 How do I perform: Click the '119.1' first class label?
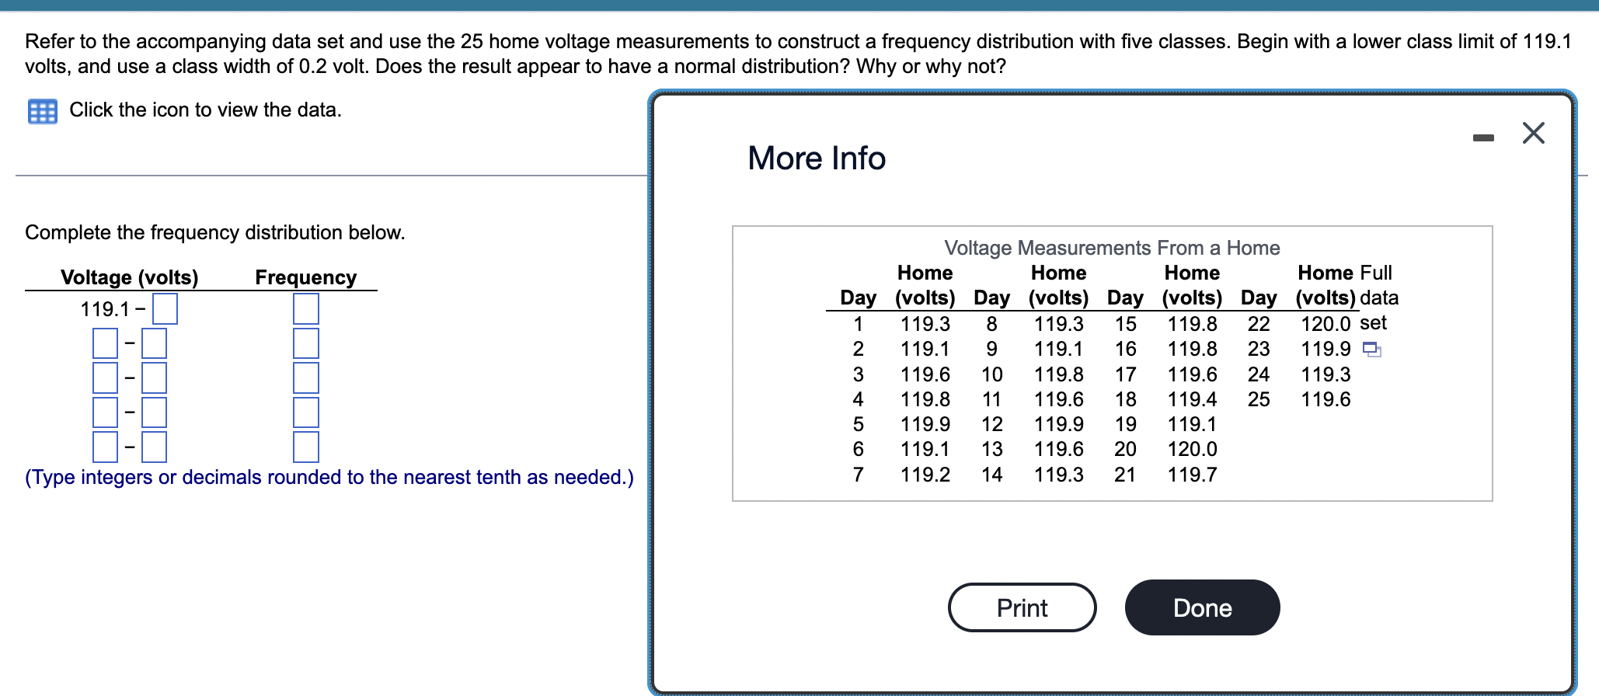coord(105,309)
